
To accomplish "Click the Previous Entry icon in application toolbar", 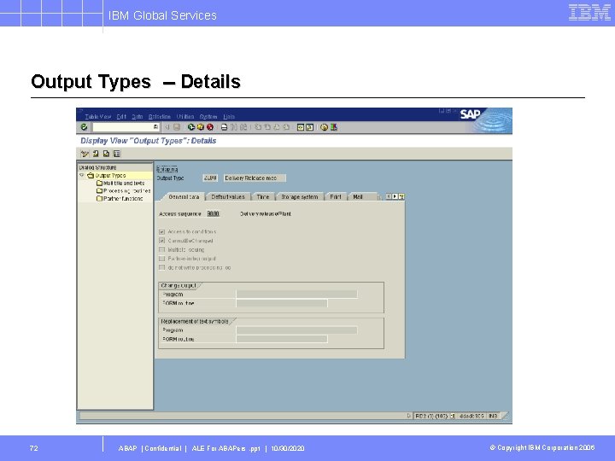I will coord(96,154).
